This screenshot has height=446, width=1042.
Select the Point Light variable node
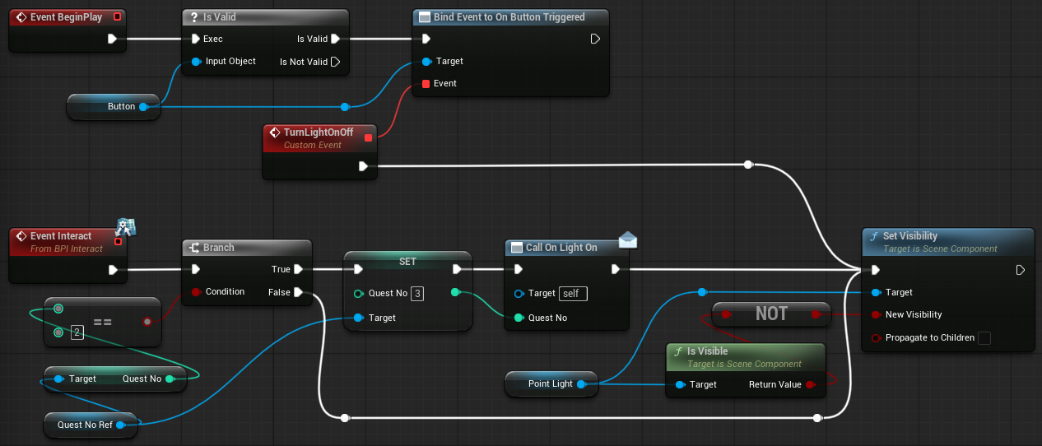pyautogui.click(x=547, y=384)
